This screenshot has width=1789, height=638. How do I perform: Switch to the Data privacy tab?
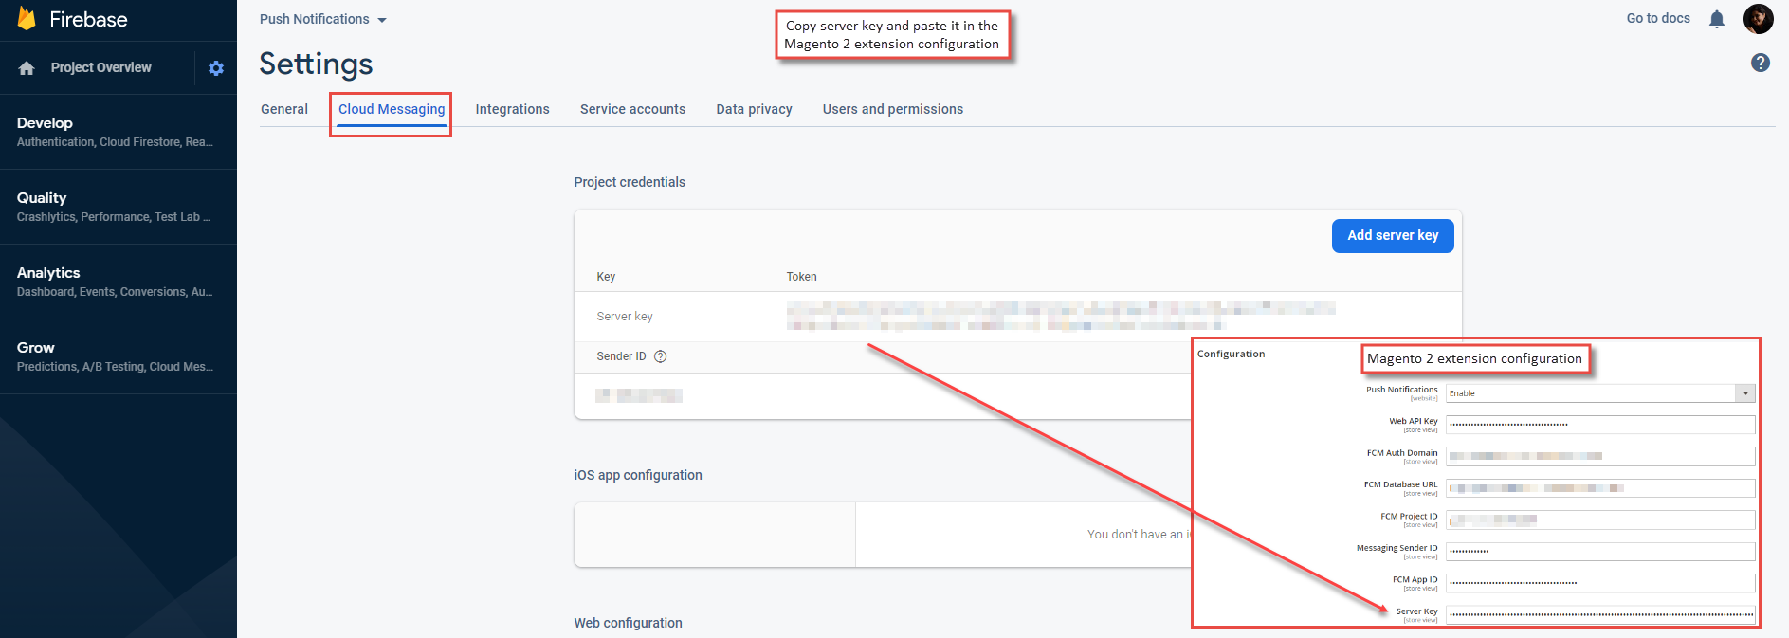(x=755, y=109)
